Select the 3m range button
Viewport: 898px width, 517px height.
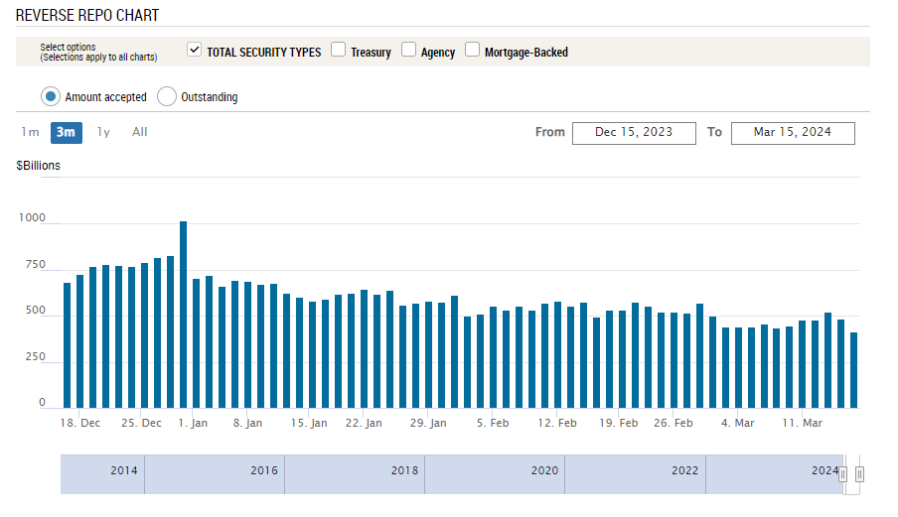pos(66,133)
